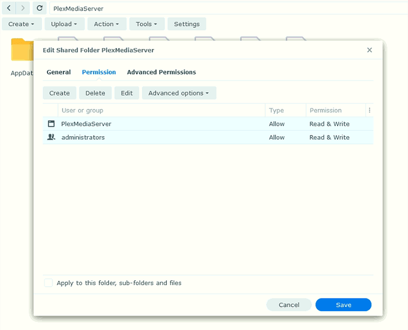Click Allow in the PlexMediaServer row

point(277,124)
